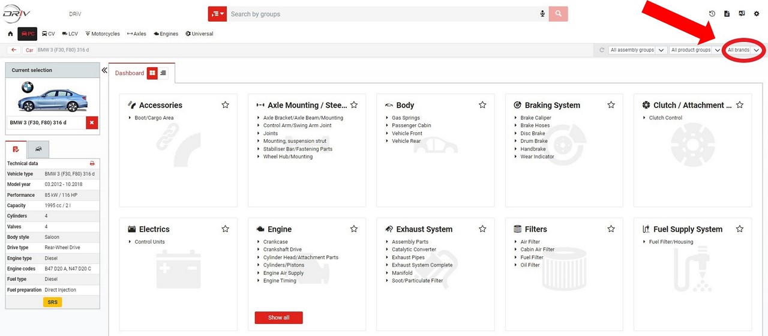Open settings gear icon
Viewport: 768px width, 336px height.
click(756, 14)
